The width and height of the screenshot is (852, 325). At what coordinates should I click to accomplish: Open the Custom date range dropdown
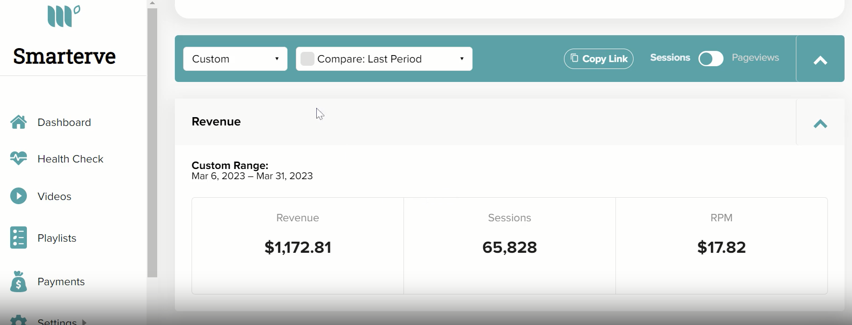[x=235, y=59]
